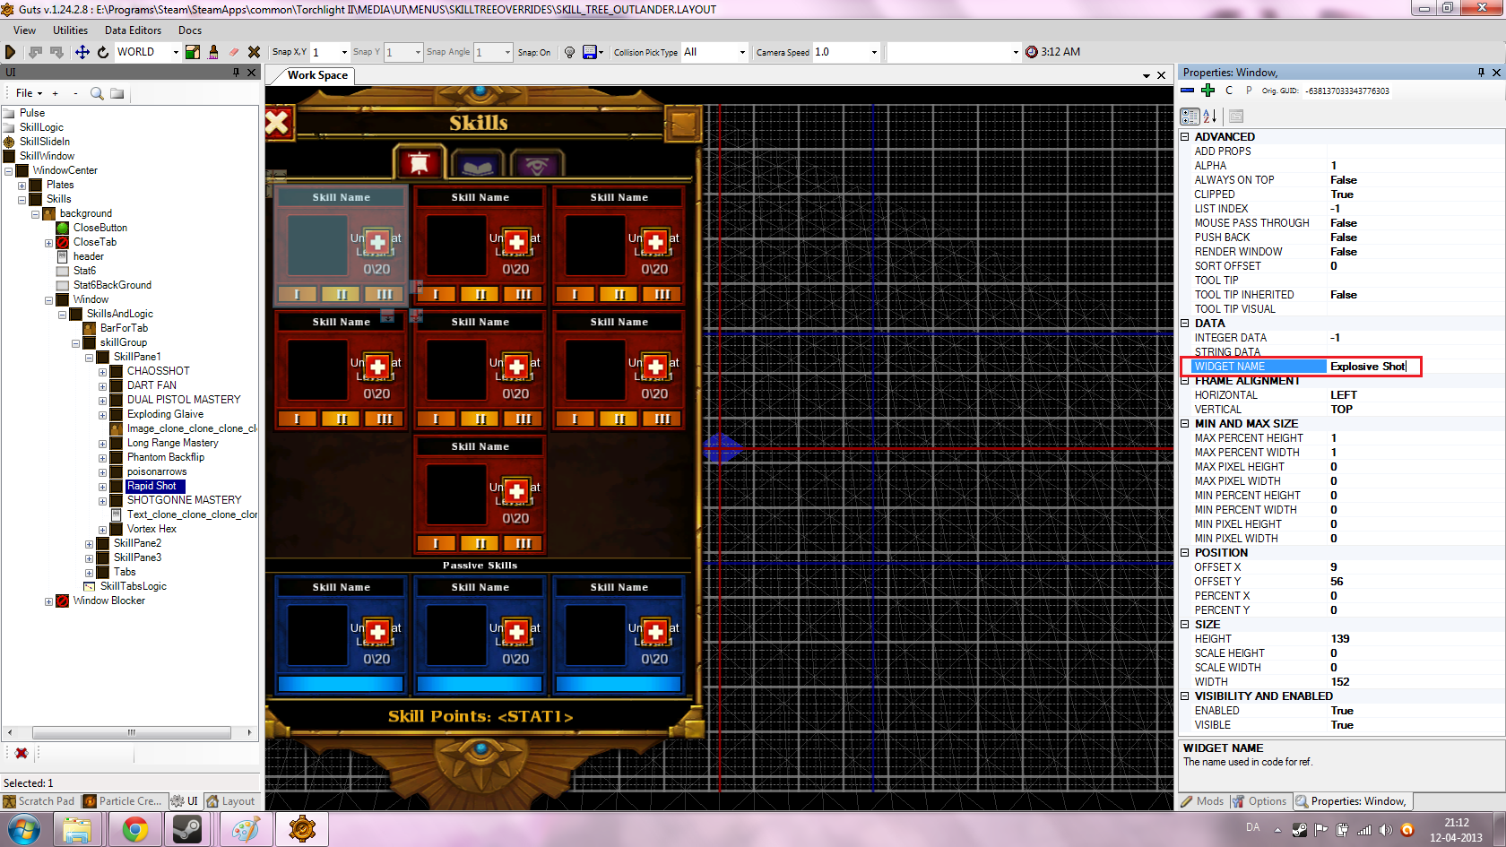Switch to the Scratch Pad tab
Image resolution: width=1506 pixels, height=847 pixels.
click(x=39, y=801)
